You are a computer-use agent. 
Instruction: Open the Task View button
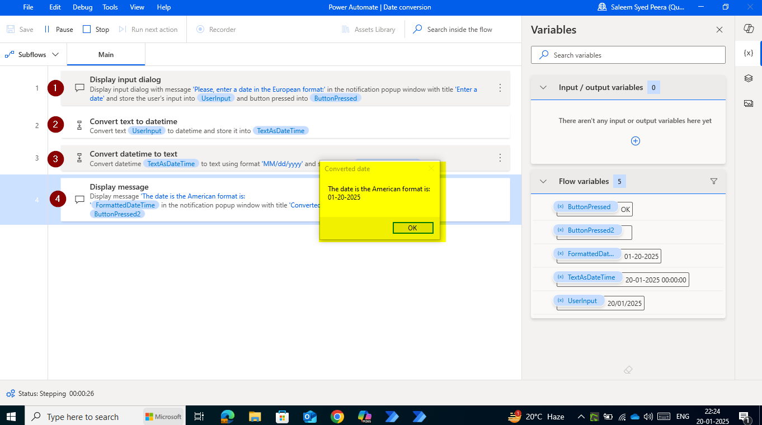tap(199, 416)
